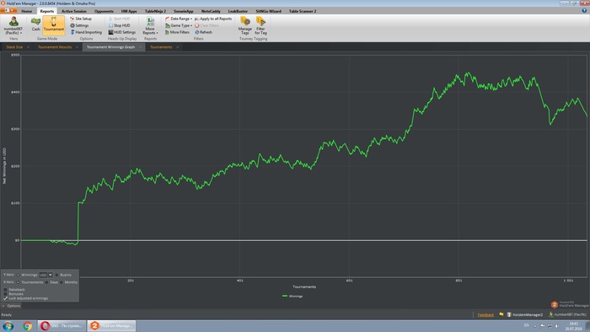Click Stop HUD in Heads-Up Display
Viewport: 590px width, 332px height.
(x=119, y=25)
